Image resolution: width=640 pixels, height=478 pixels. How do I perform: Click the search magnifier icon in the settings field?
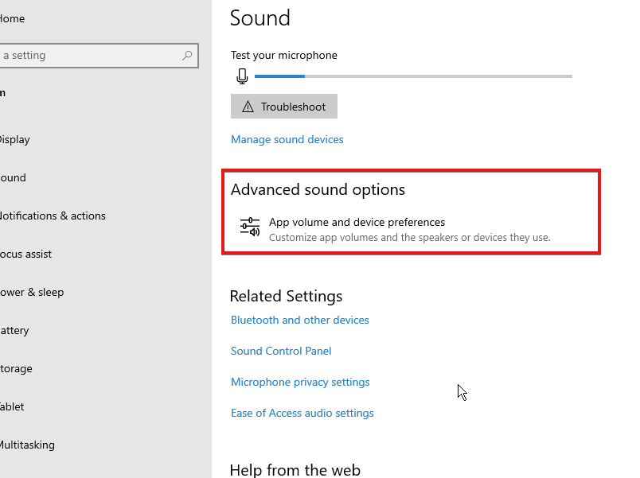coord(187,55)
